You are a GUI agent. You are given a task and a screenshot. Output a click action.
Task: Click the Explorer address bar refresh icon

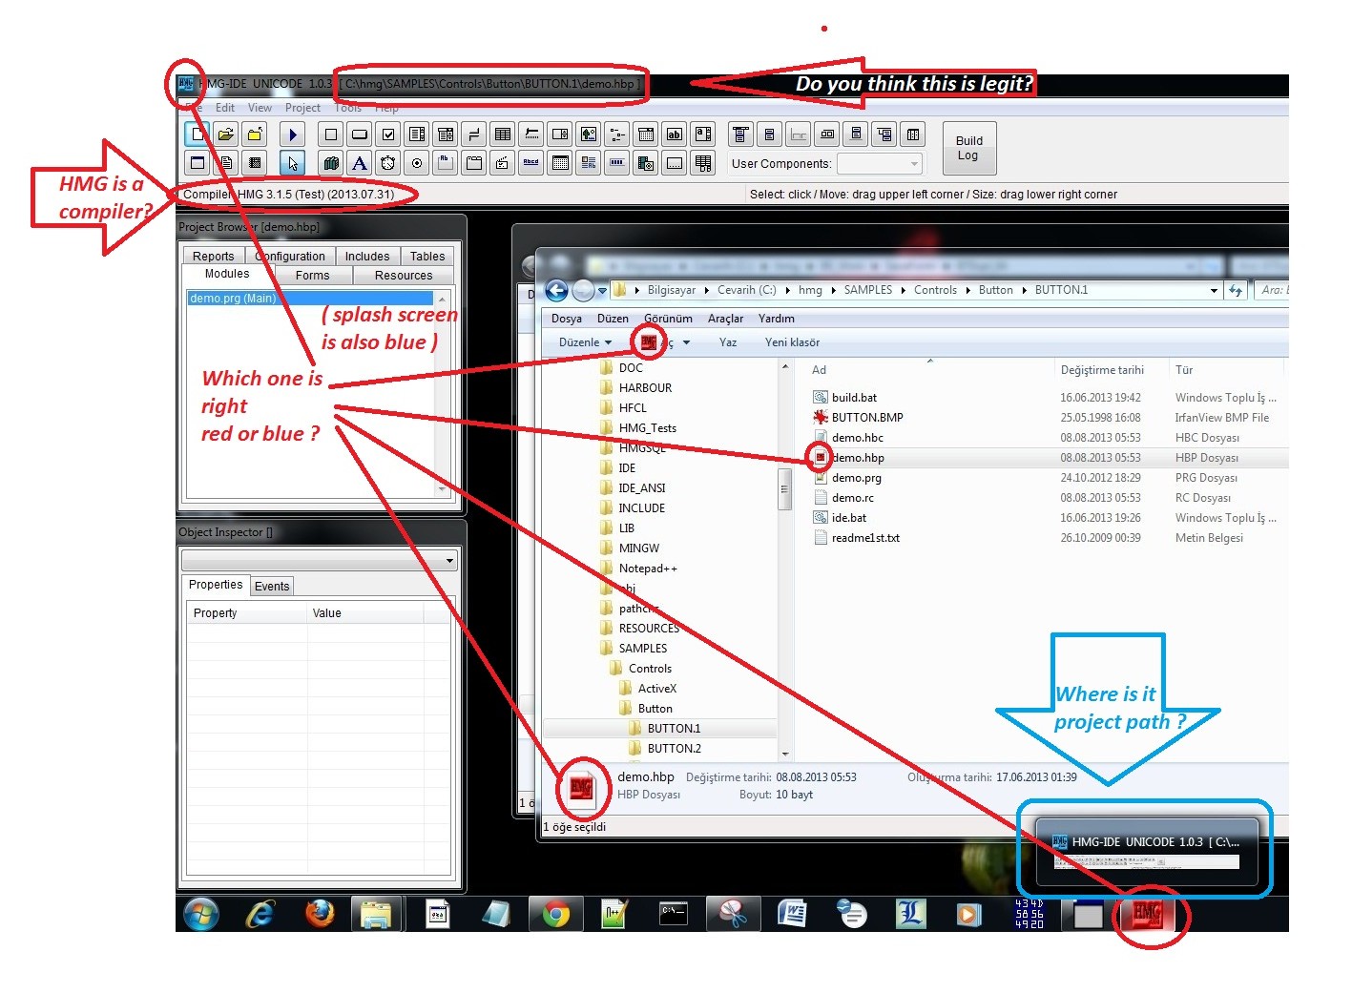tap(1236, 290)
